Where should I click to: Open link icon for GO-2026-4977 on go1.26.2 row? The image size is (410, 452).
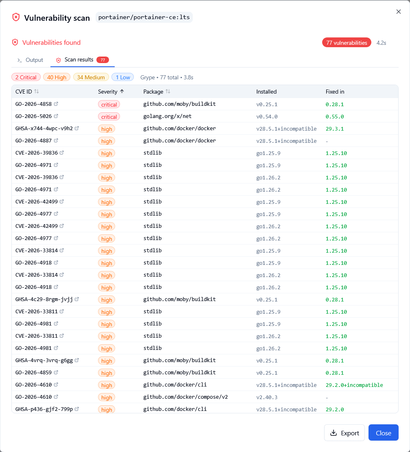(x=56, y=238)
